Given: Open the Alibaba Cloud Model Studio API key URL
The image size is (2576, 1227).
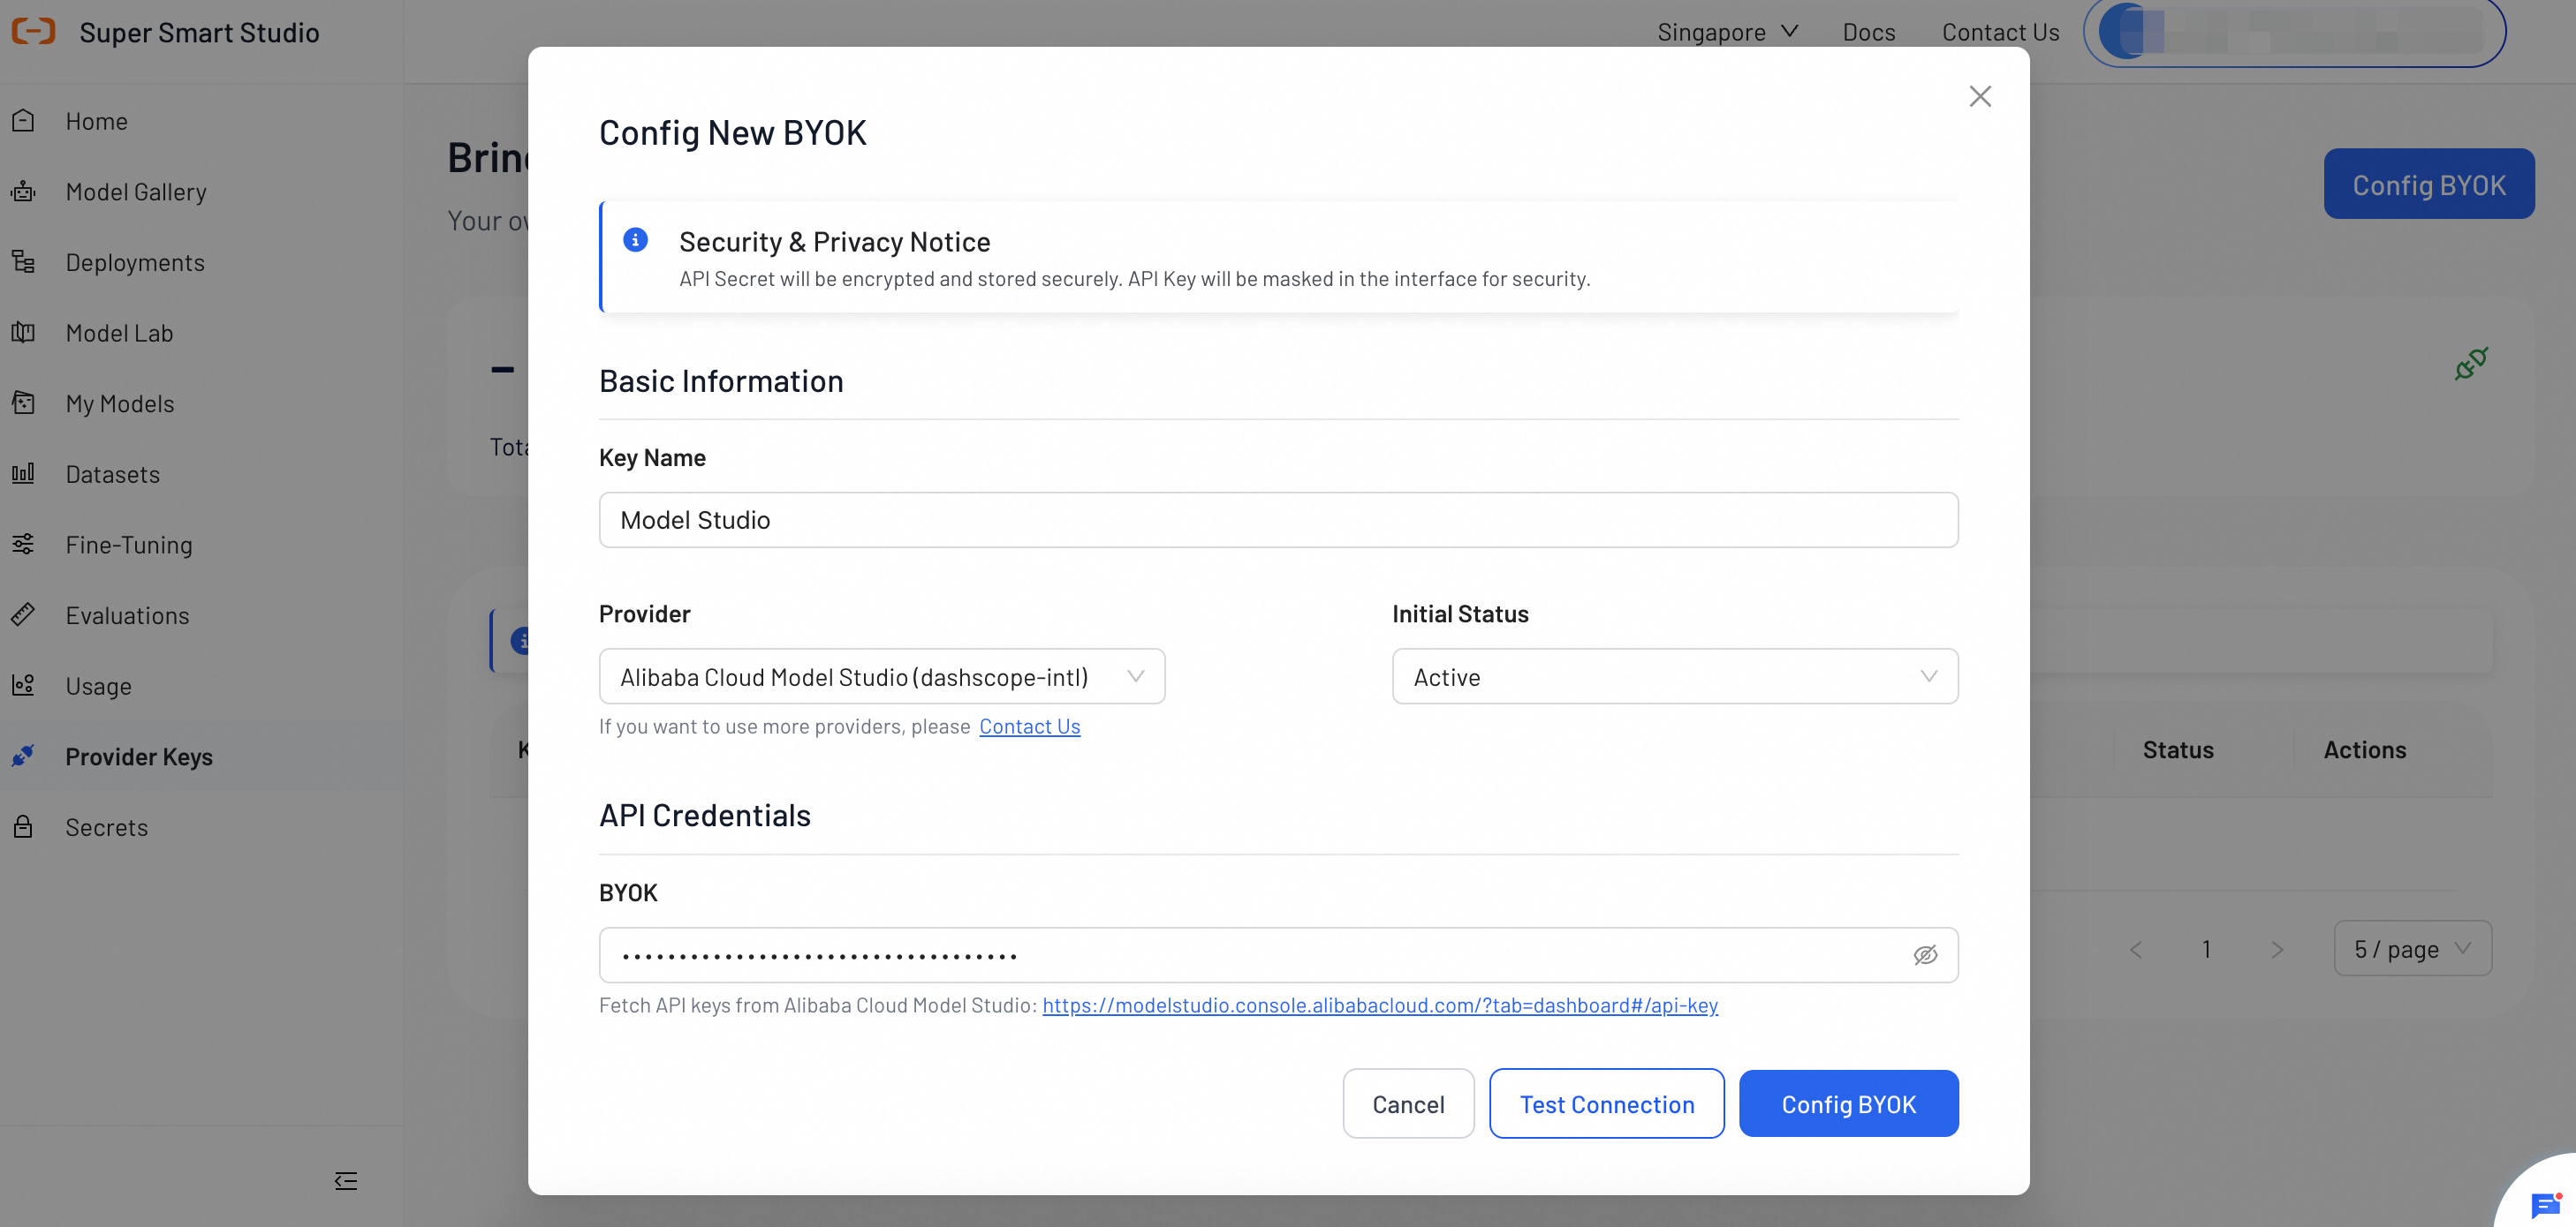Looking at the screenshot, I should [1380, 1005].
